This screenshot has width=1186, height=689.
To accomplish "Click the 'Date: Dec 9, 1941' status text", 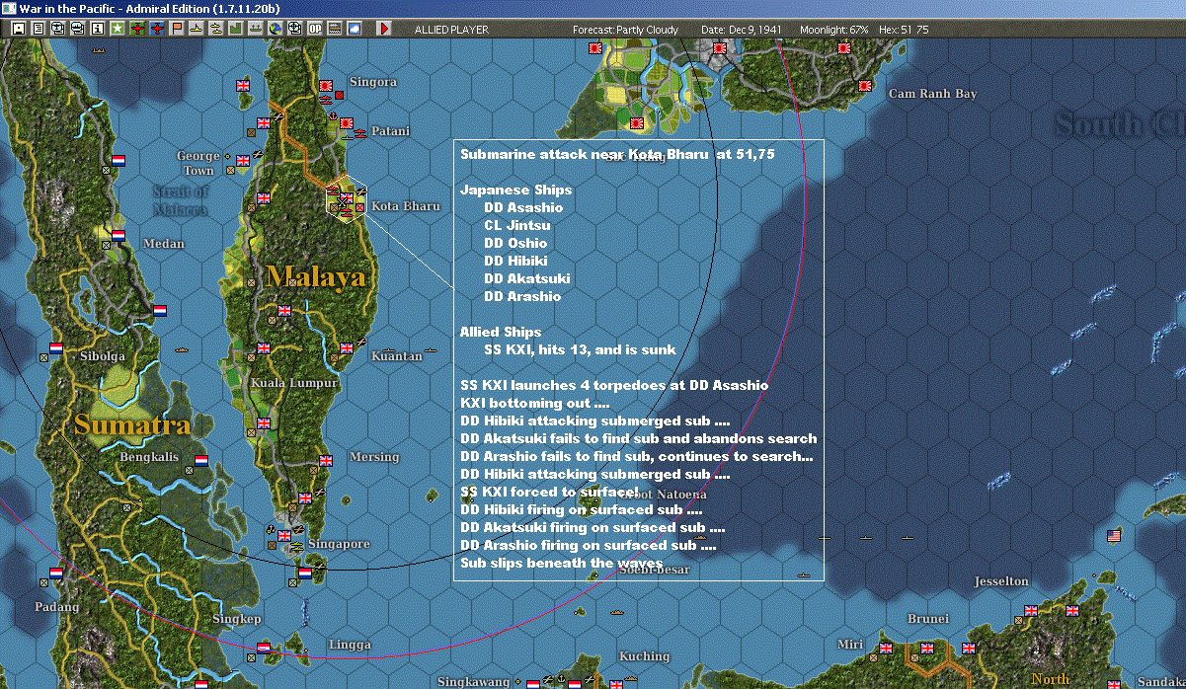I will (x=742, y=30).
